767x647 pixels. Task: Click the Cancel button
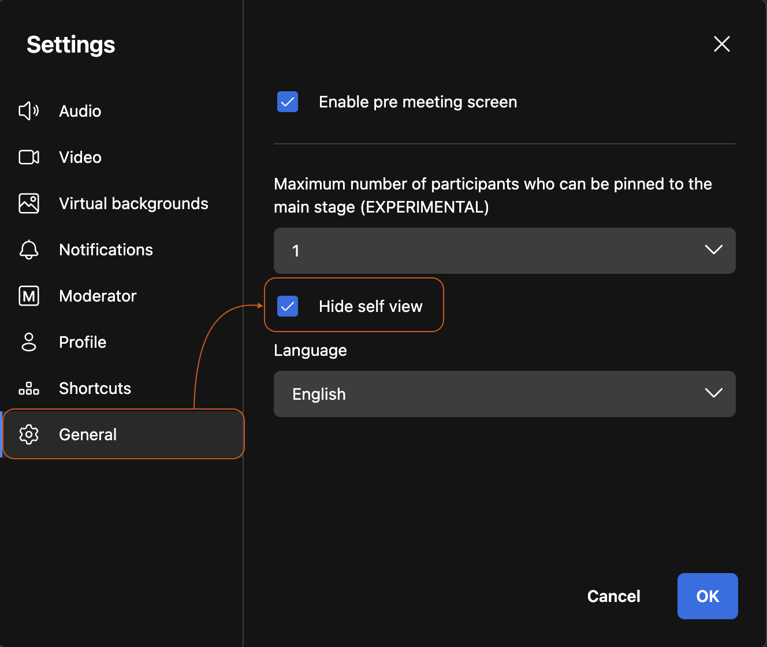pos(614,596)
